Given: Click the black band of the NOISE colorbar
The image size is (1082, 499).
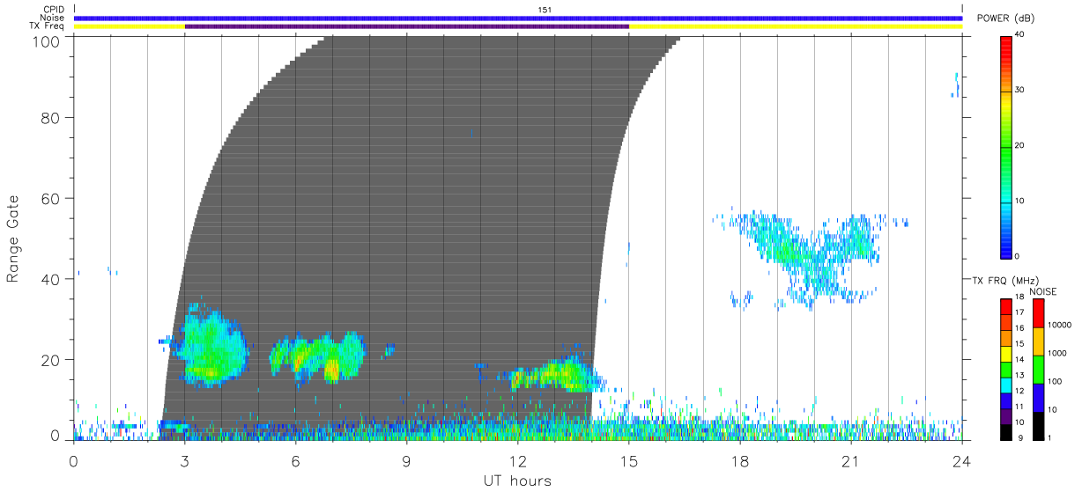Looking at the screenshot, I should point(1038,426).
